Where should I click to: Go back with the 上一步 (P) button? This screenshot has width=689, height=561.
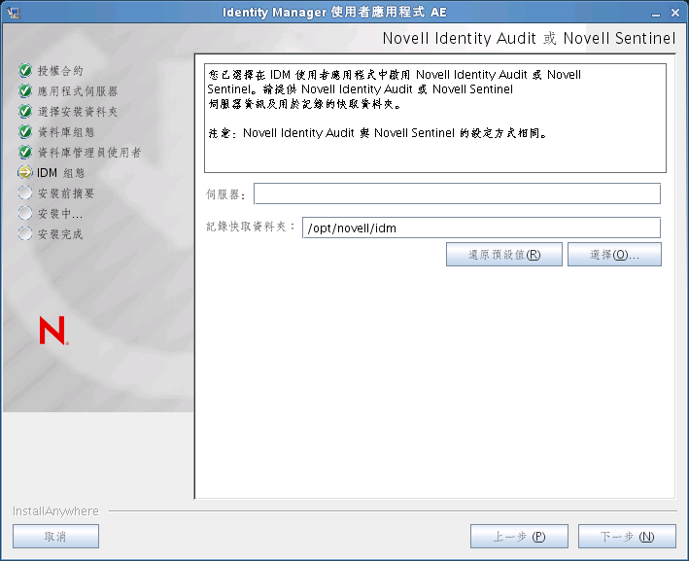coord(519,537)
